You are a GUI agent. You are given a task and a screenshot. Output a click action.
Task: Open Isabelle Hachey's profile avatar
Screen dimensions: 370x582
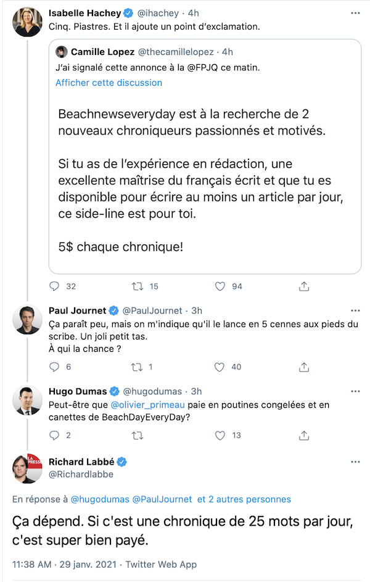[x=27, y=22]
